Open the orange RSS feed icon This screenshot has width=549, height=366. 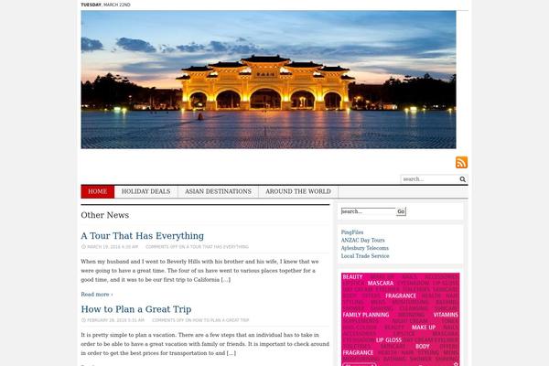click(461, 162)
